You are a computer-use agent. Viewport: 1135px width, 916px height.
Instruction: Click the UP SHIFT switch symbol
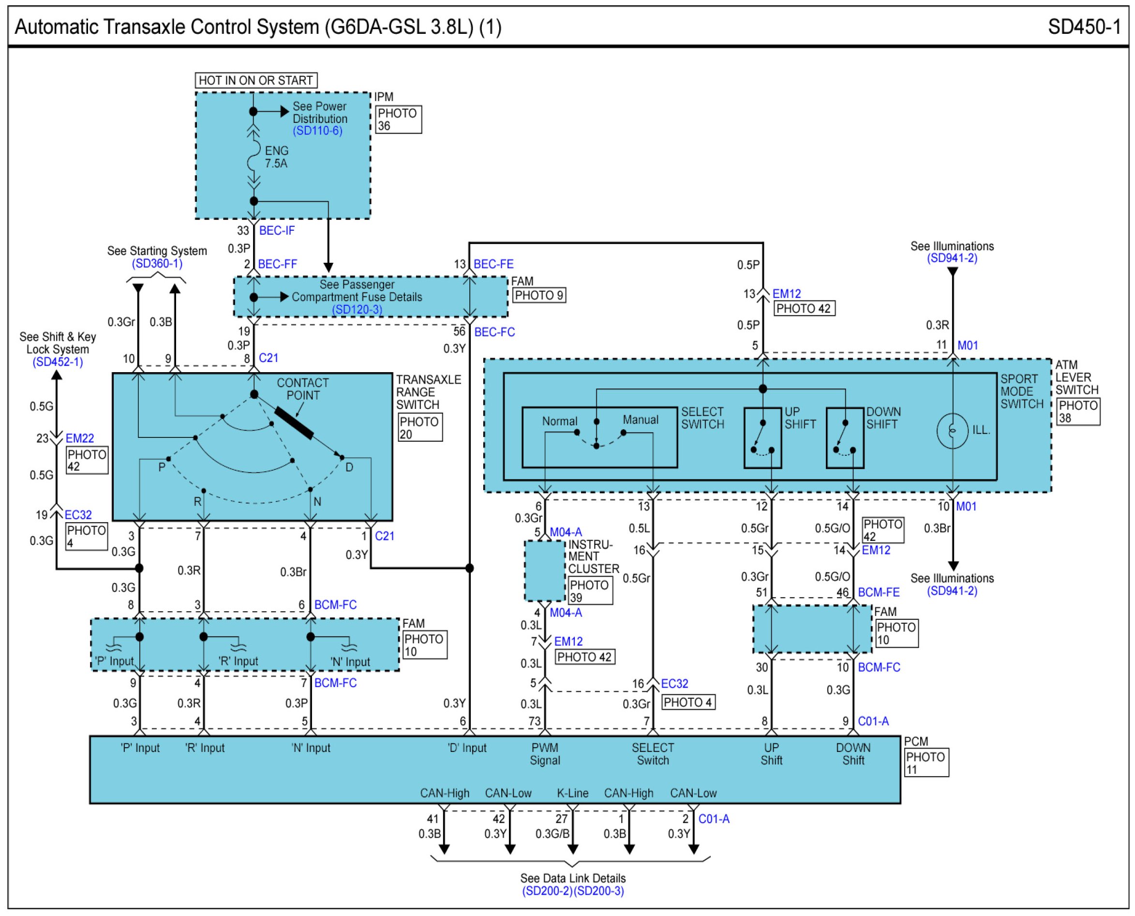(x=762, y=437)
